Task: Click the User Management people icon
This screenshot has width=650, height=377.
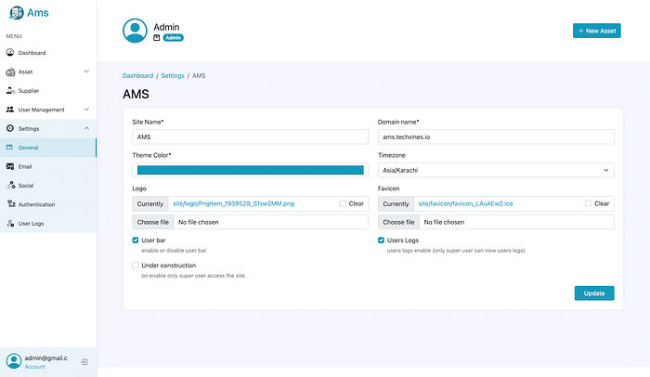Action: pos(10,110)
